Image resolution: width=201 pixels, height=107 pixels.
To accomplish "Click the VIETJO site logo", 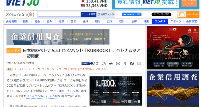I will tap(23, 3).
